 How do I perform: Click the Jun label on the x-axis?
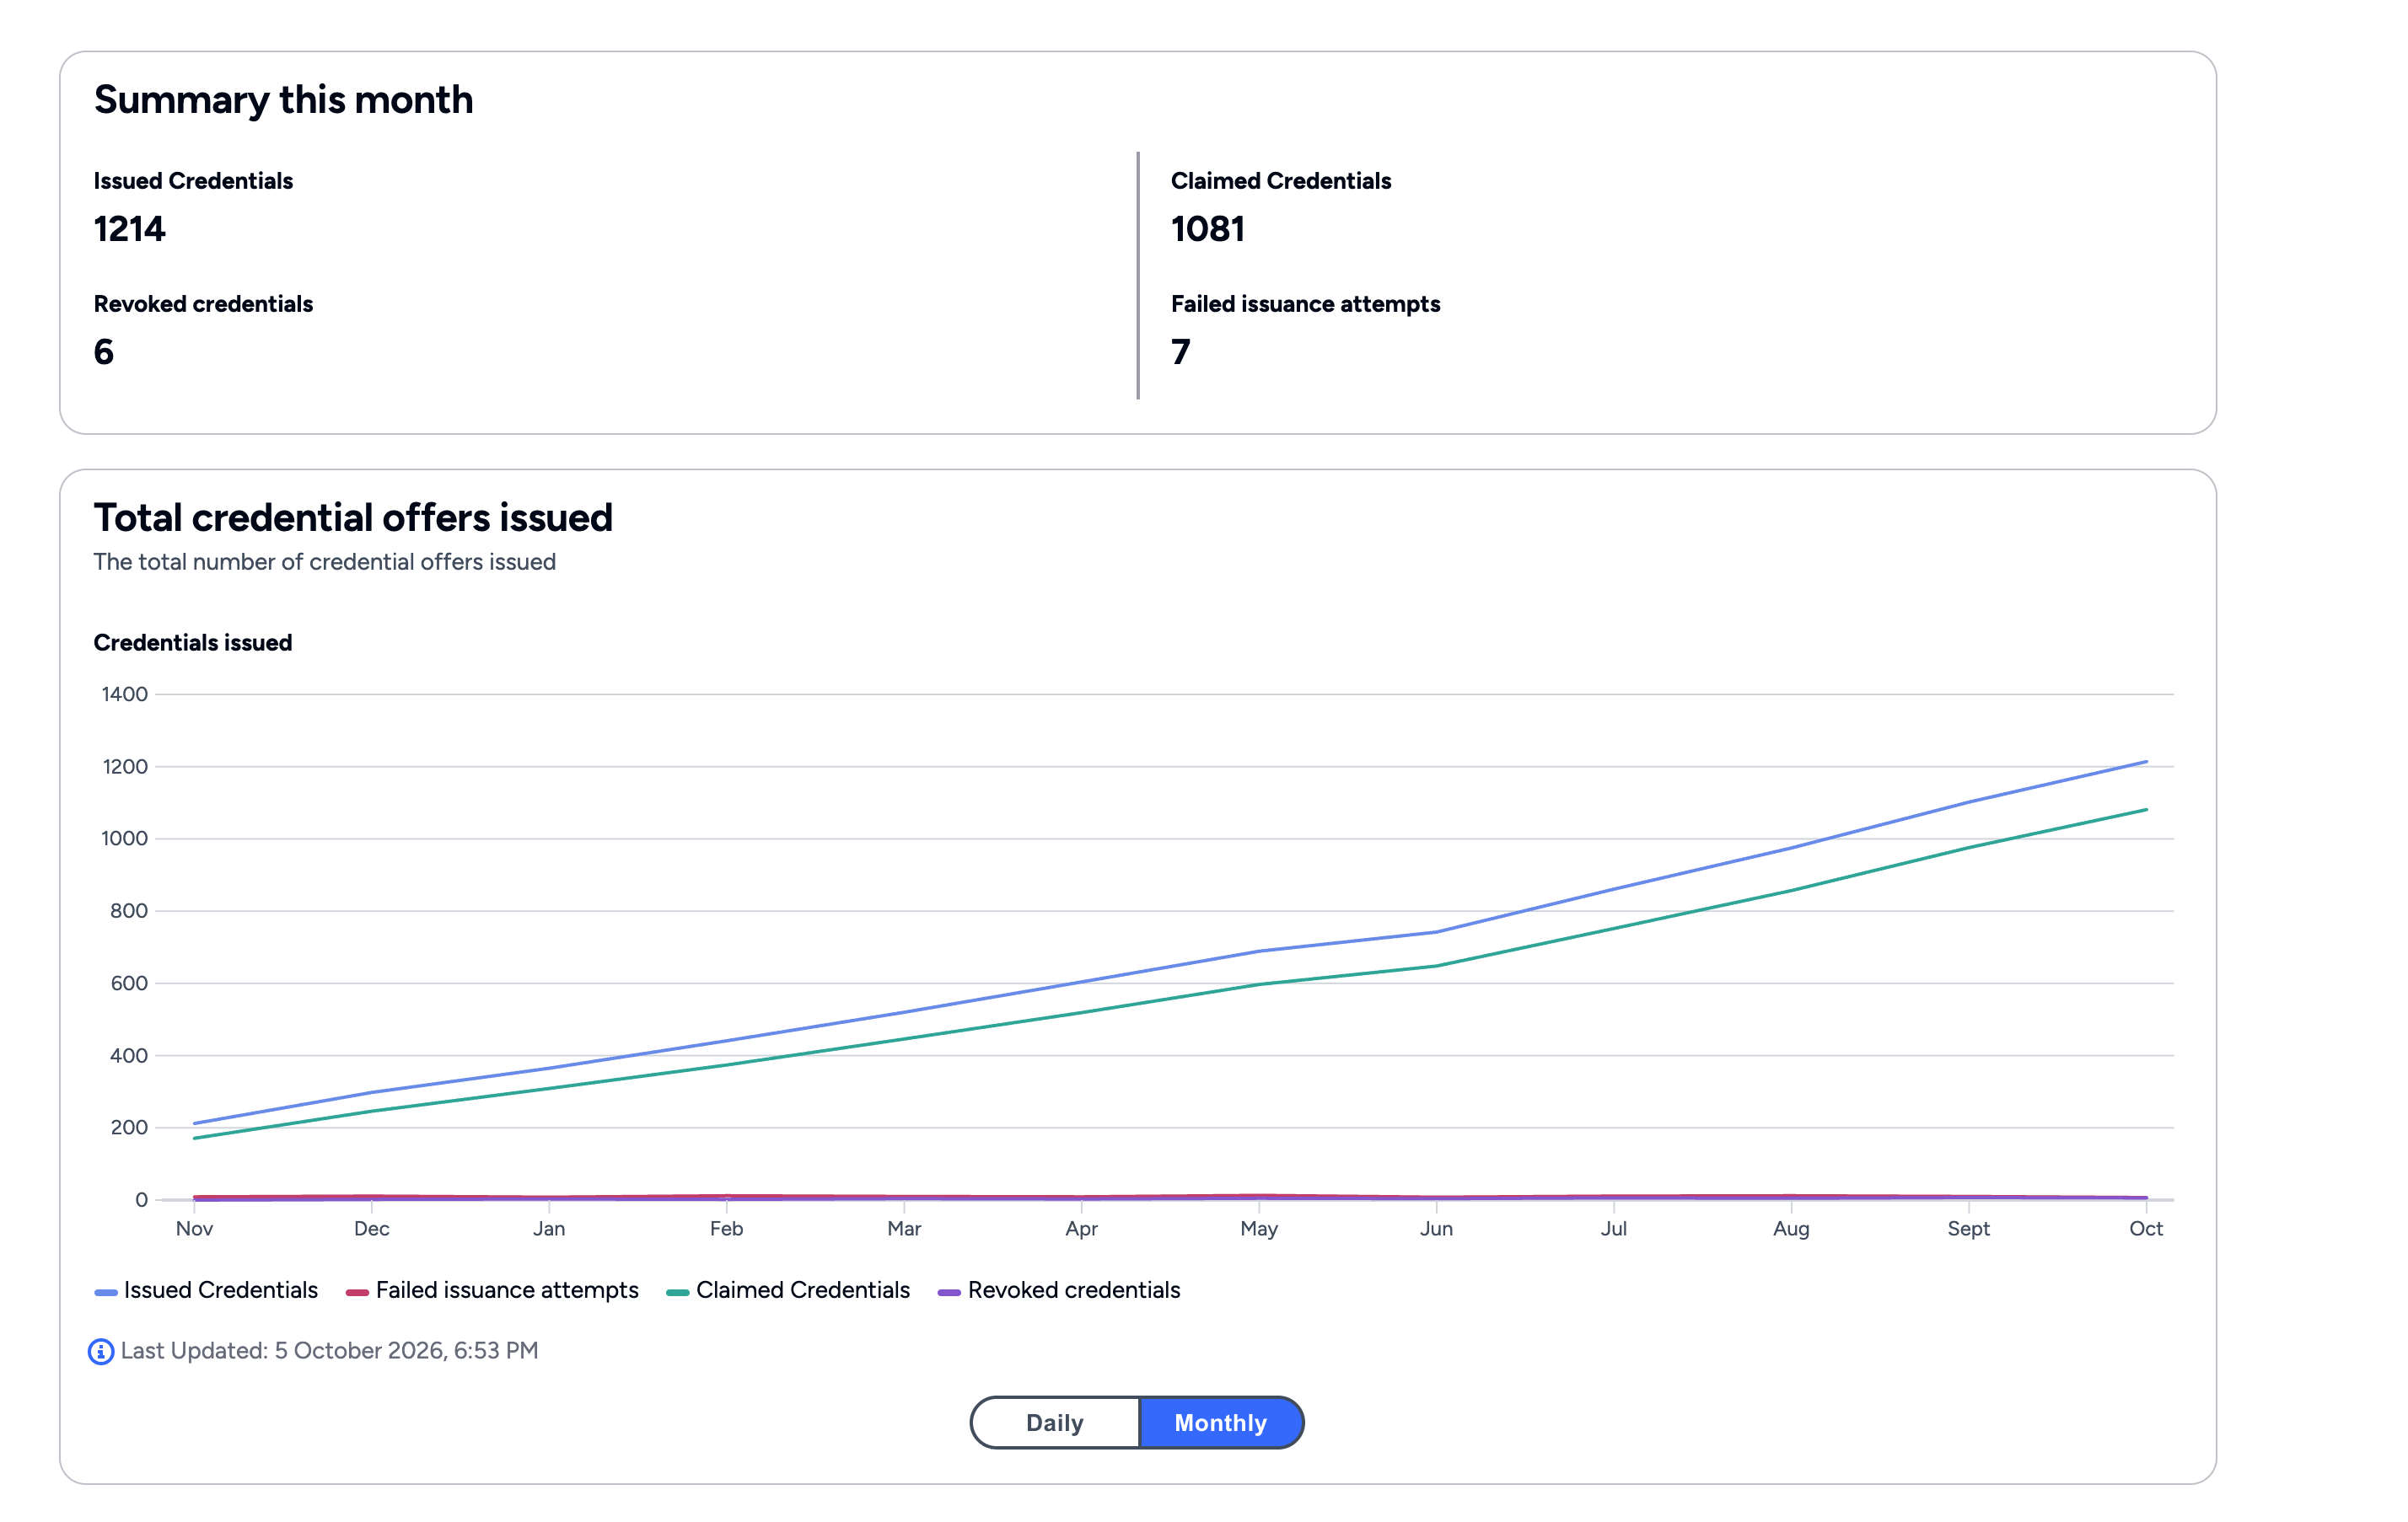tap(1436, 1230)
